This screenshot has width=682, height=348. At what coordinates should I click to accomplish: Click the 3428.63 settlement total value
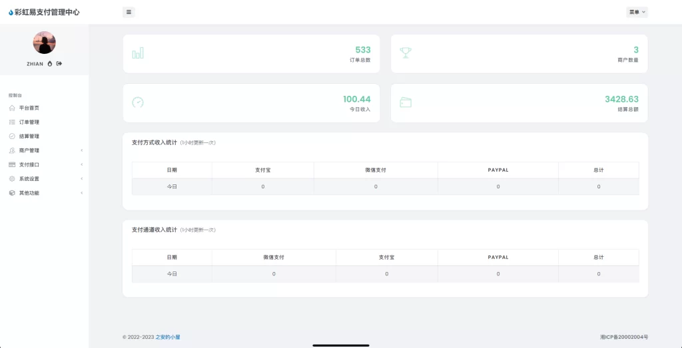tap(621, 99)
